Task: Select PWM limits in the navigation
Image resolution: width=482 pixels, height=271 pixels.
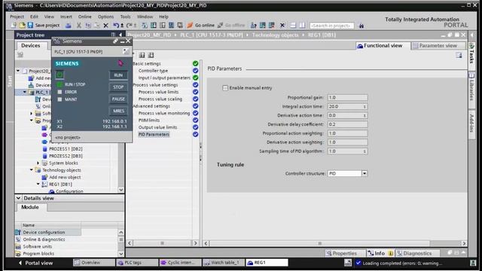Action: [x=149, y=120]
